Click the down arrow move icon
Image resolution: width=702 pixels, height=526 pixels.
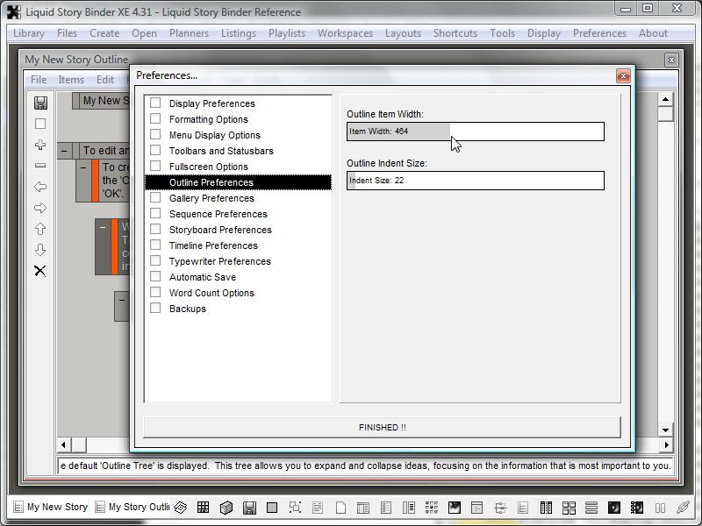click(x=40, y=250)
